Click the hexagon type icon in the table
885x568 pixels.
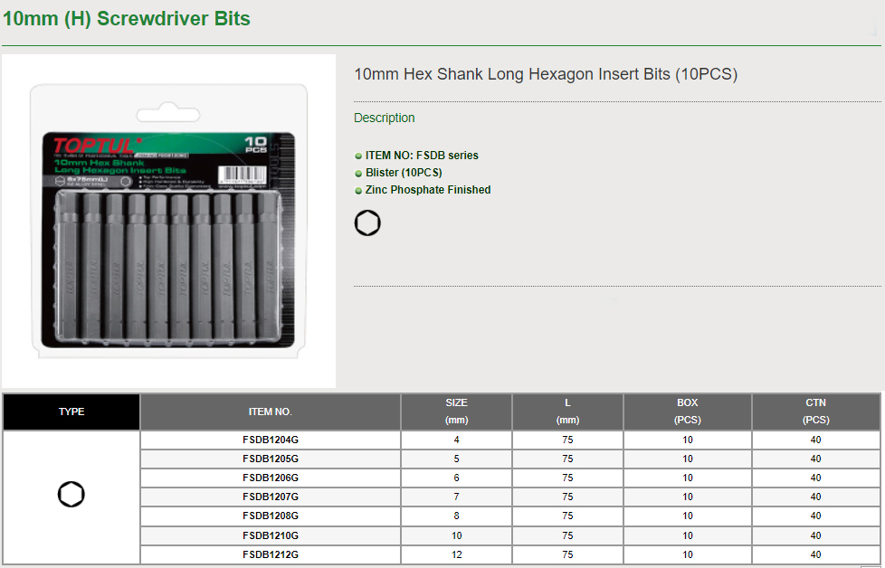tap(71, 495)
